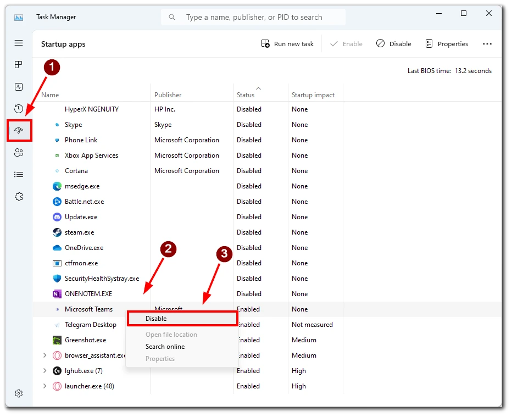
Task: Open the Services page icon
Action: click(x=19, y=197)
